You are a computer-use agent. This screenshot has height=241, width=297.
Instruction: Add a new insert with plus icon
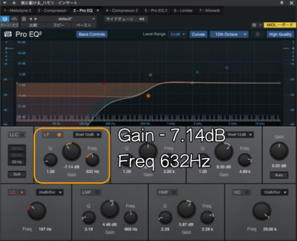pos(14,3)
